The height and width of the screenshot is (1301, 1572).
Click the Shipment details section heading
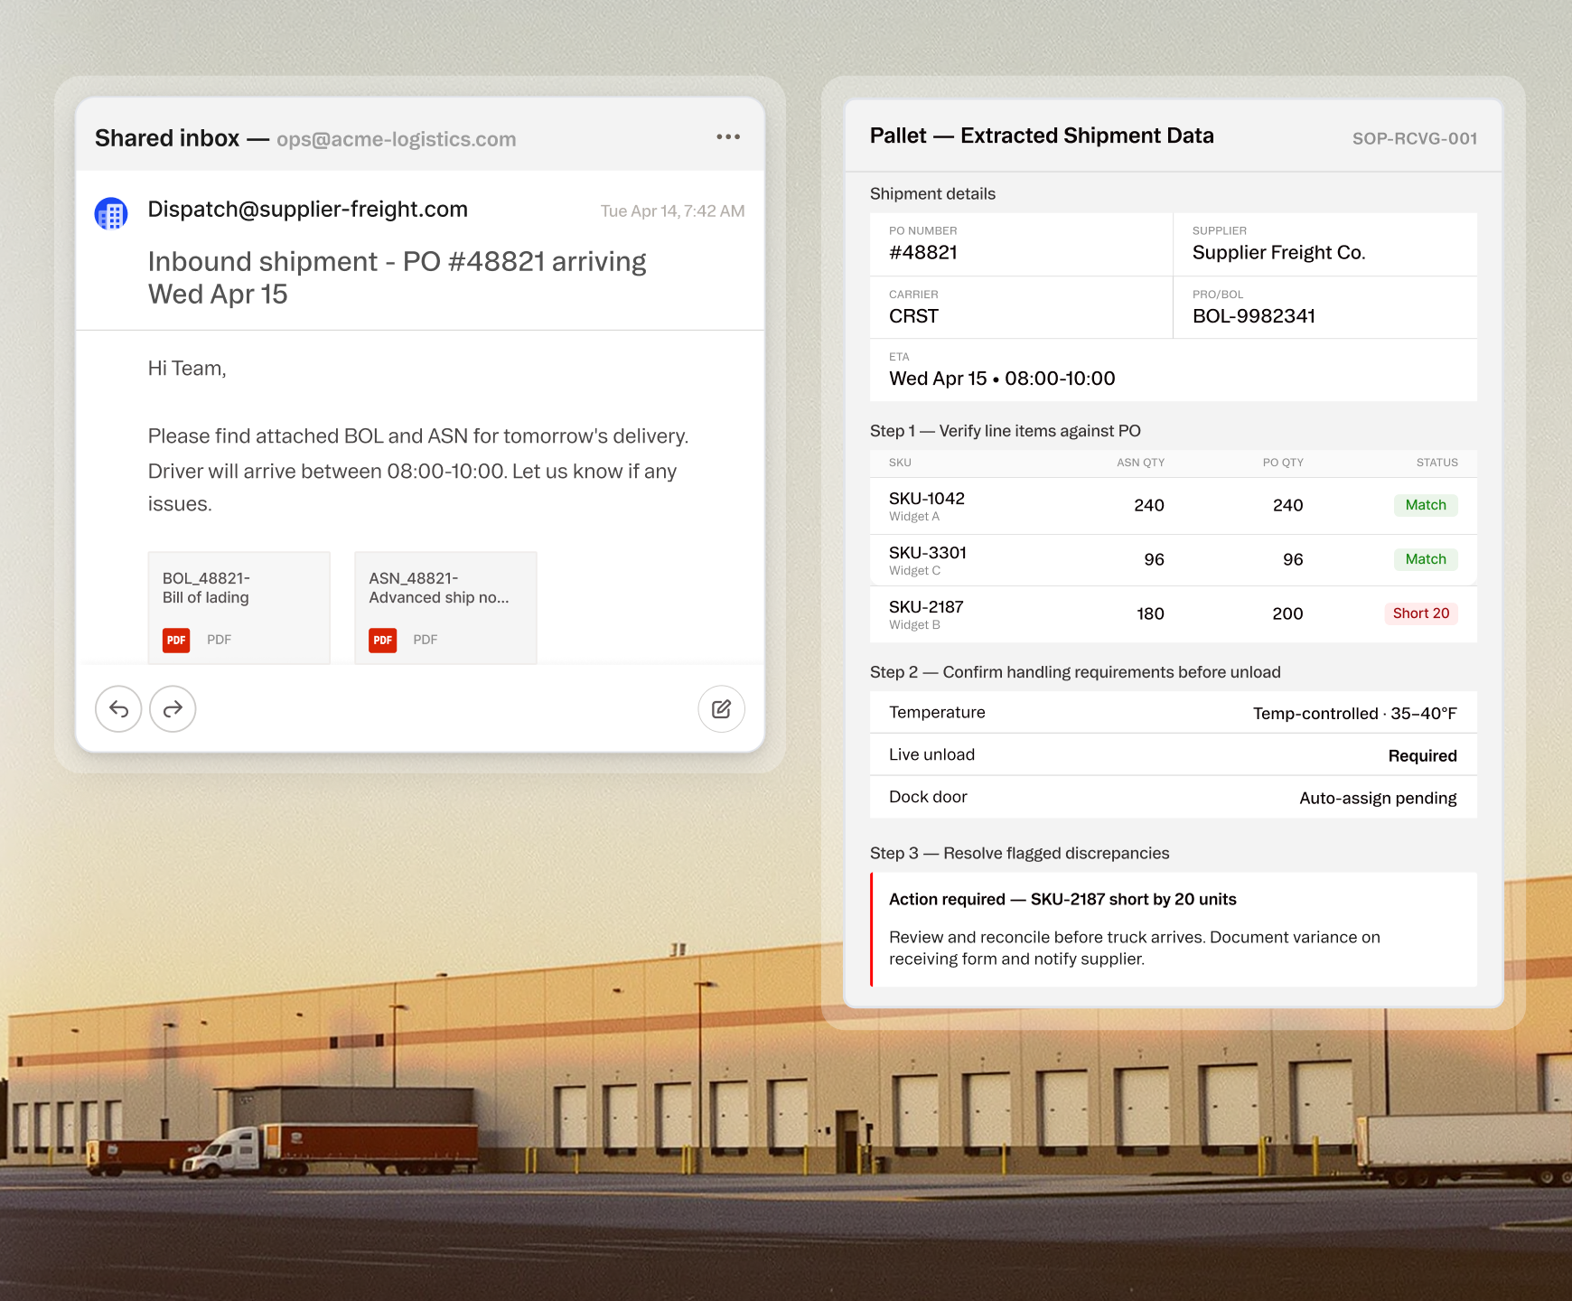[x=932, y=194]
